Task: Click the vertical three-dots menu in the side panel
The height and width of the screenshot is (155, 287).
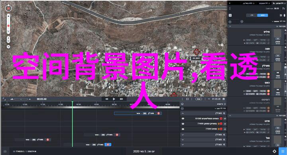Action: click(230, 9)
